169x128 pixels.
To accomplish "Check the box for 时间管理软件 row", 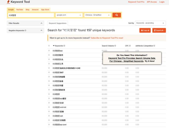I will coord(49,55).
